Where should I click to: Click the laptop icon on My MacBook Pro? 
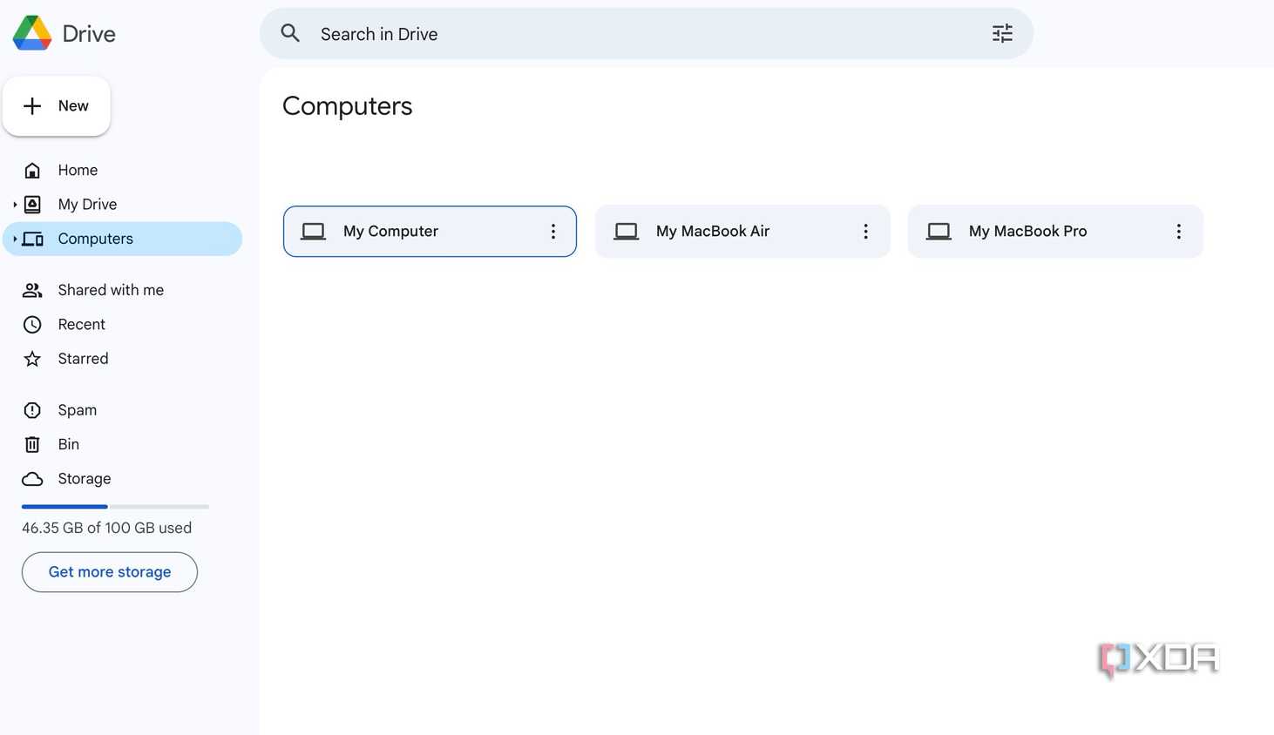[x=939, y=232]
